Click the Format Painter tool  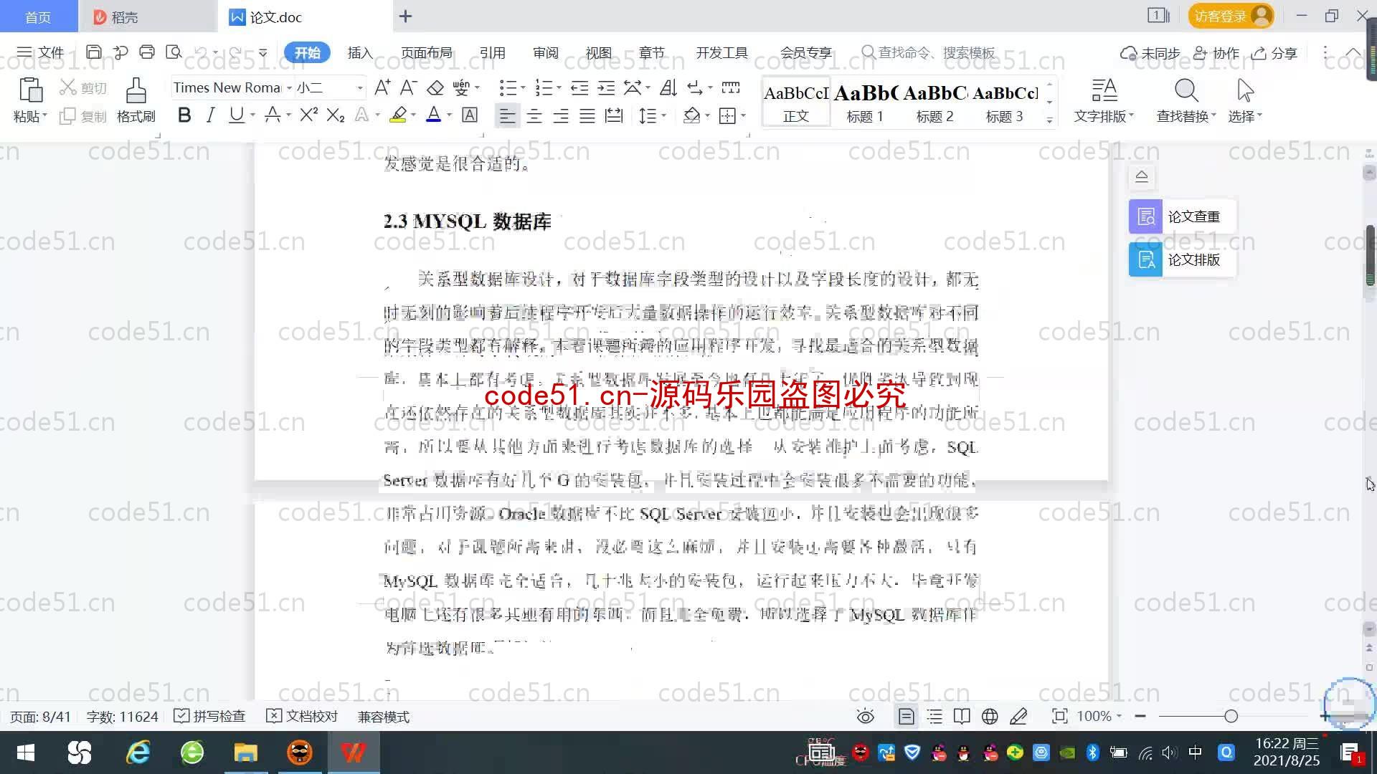click(136, 100)
